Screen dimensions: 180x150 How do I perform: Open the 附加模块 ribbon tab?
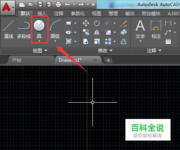[151, 14]
